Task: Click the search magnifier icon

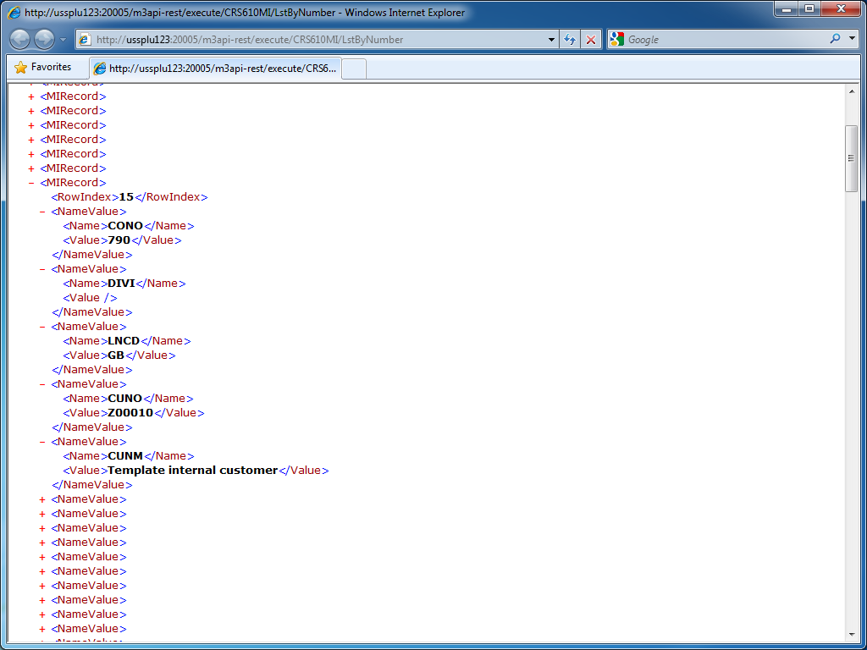Action: pos(835,39)
